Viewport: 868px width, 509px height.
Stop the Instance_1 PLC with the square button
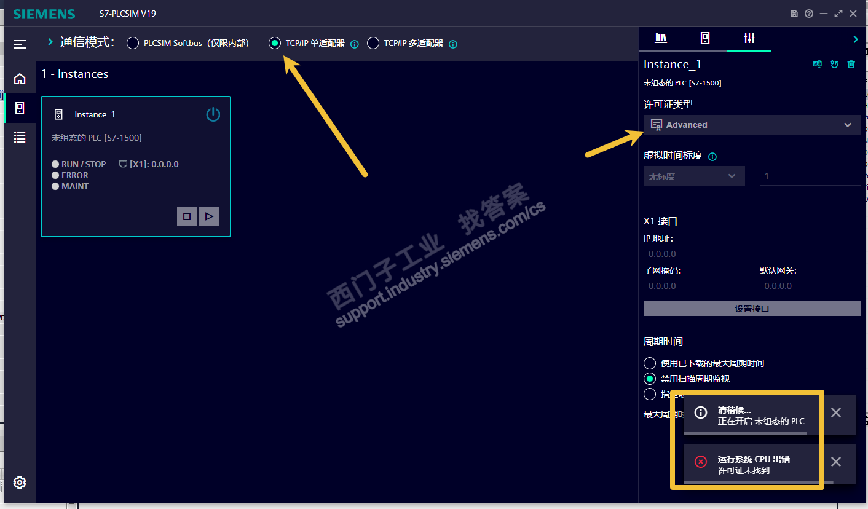187,216
